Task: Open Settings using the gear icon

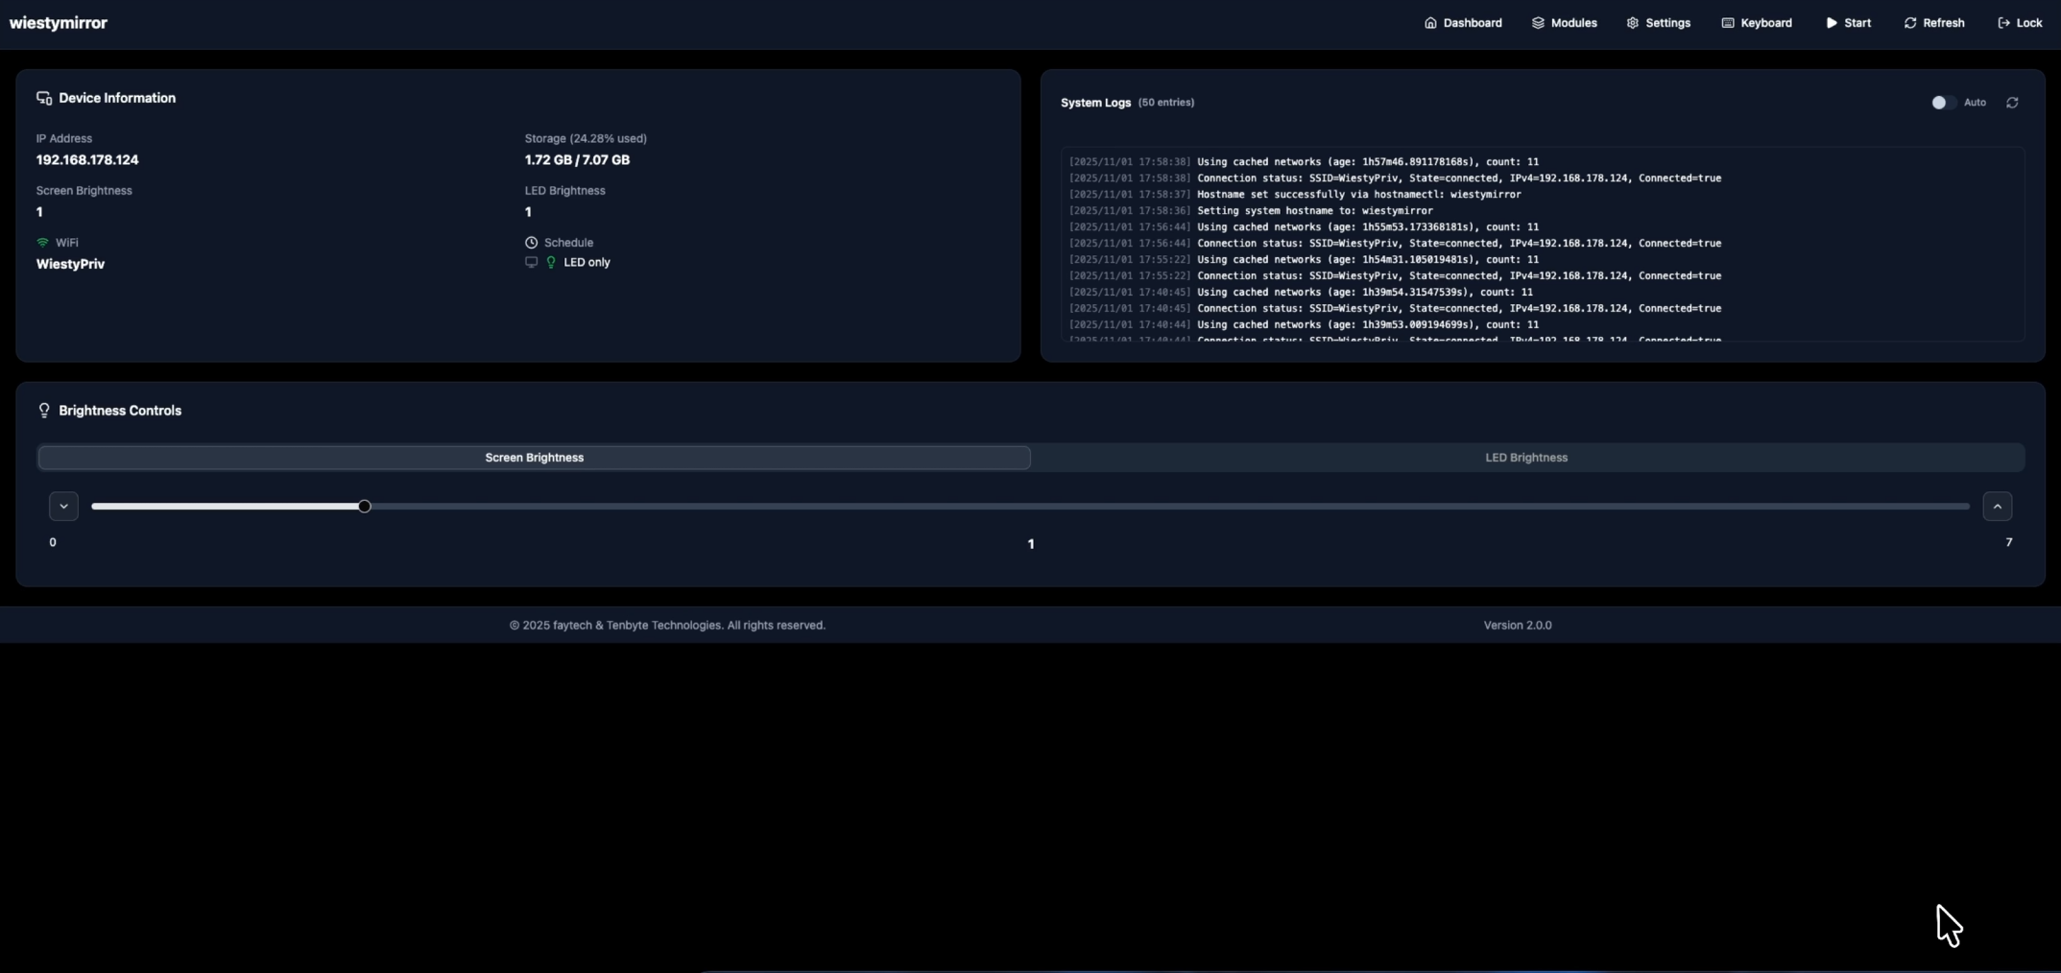Action: (x=1658, y=22)
